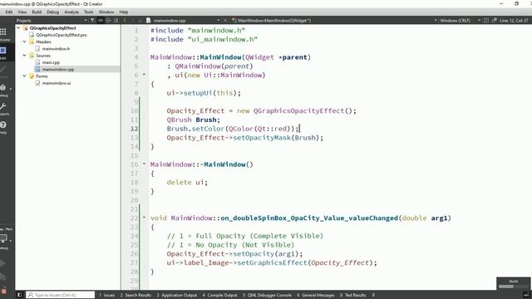Open Test Results pane
This screenshot has width=532, height=299.
[x=352, y=295]
